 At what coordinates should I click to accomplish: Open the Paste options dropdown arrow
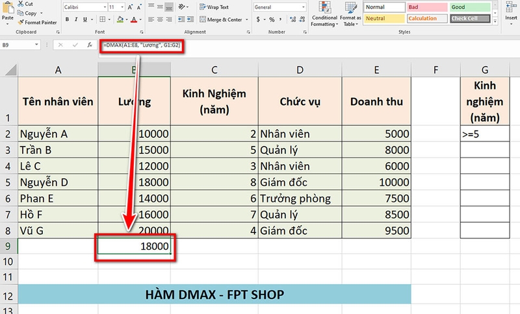click(8, 24)
